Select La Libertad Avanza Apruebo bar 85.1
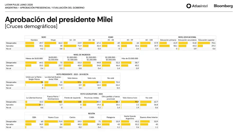The image size is (238, 134). tap(32, 105)
